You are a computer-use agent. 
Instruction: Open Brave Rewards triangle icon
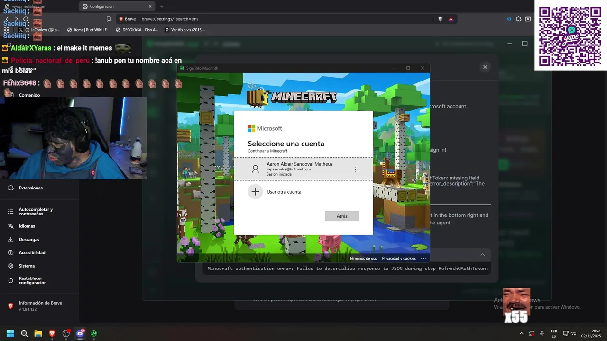click(451, 19)
